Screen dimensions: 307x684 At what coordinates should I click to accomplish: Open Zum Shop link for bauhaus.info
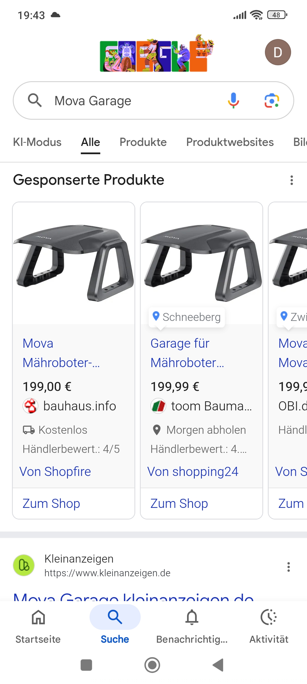51,504
